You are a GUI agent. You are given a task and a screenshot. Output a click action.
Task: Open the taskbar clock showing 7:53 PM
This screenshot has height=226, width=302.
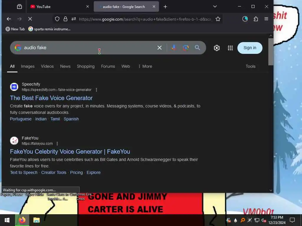pyautogui.click(x=277, y=220)
